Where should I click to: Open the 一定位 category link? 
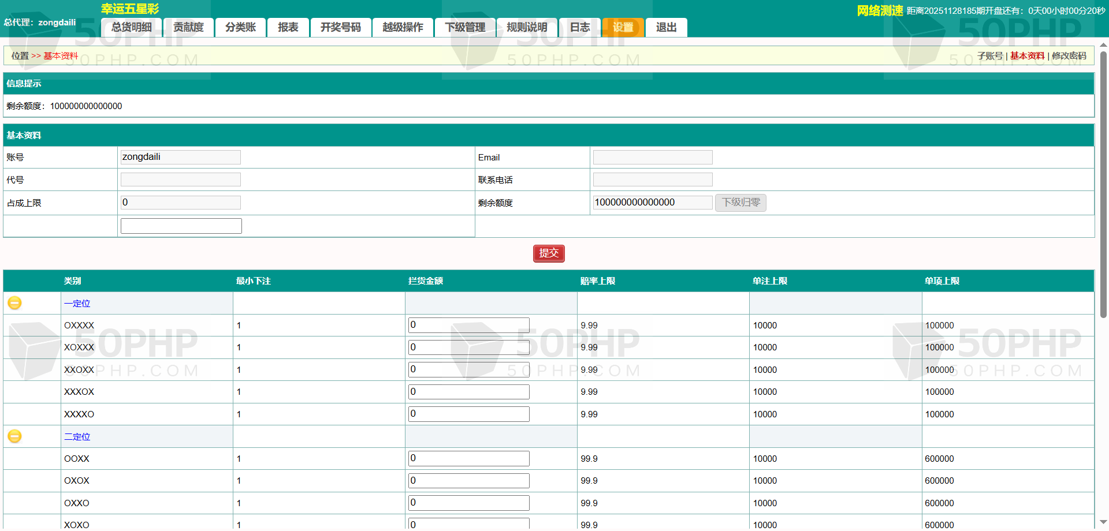click(77, 304)
